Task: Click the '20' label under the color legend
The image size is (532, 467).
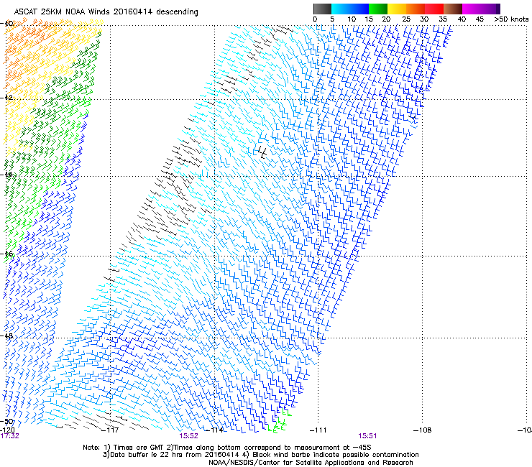Action: pyautogui.click(x=386, y=19)
